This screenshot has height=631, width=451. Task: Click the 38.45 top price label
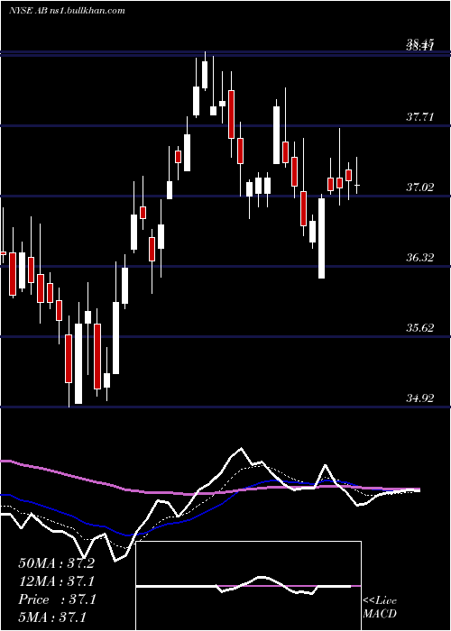[x=420, y=43]
